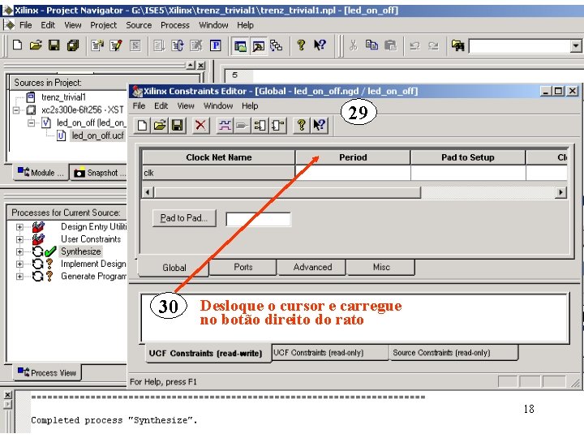This screenshot has height=438, width=584.
Task: Click red X delete icon in Constraints Editor
Action: [200, 125]
